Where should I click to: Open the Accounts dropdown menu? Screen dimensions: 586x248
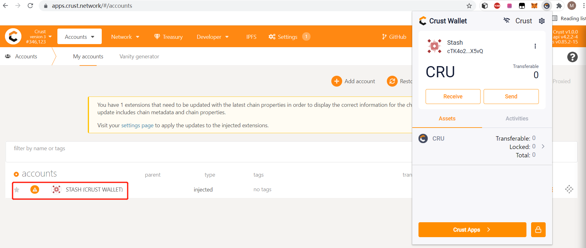[x=79, y=37]
